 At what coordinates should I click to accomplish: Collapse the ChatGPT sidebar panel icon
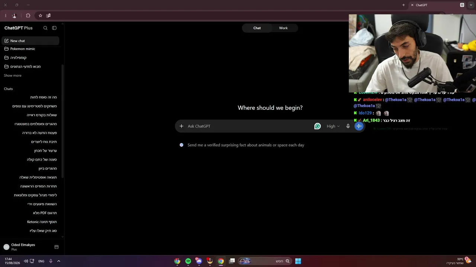pos(54,28)
